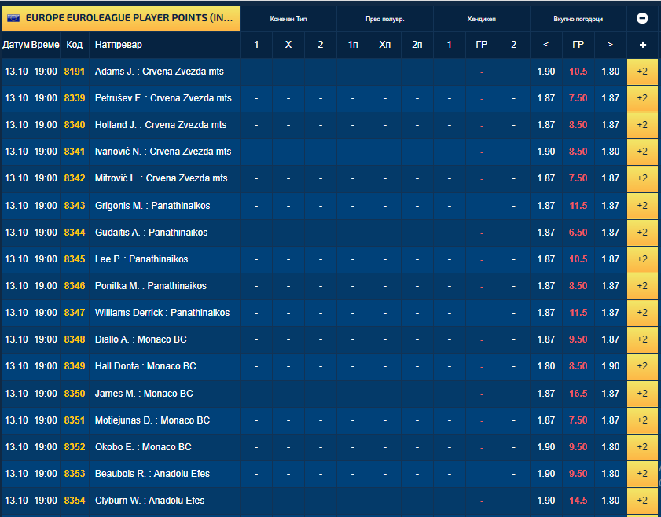Image resolution: width=661 pixels, height=517 pixels.
Task: Click the 6.50 points line for Gudaitis A.
Action: click(x=578, y=233)
